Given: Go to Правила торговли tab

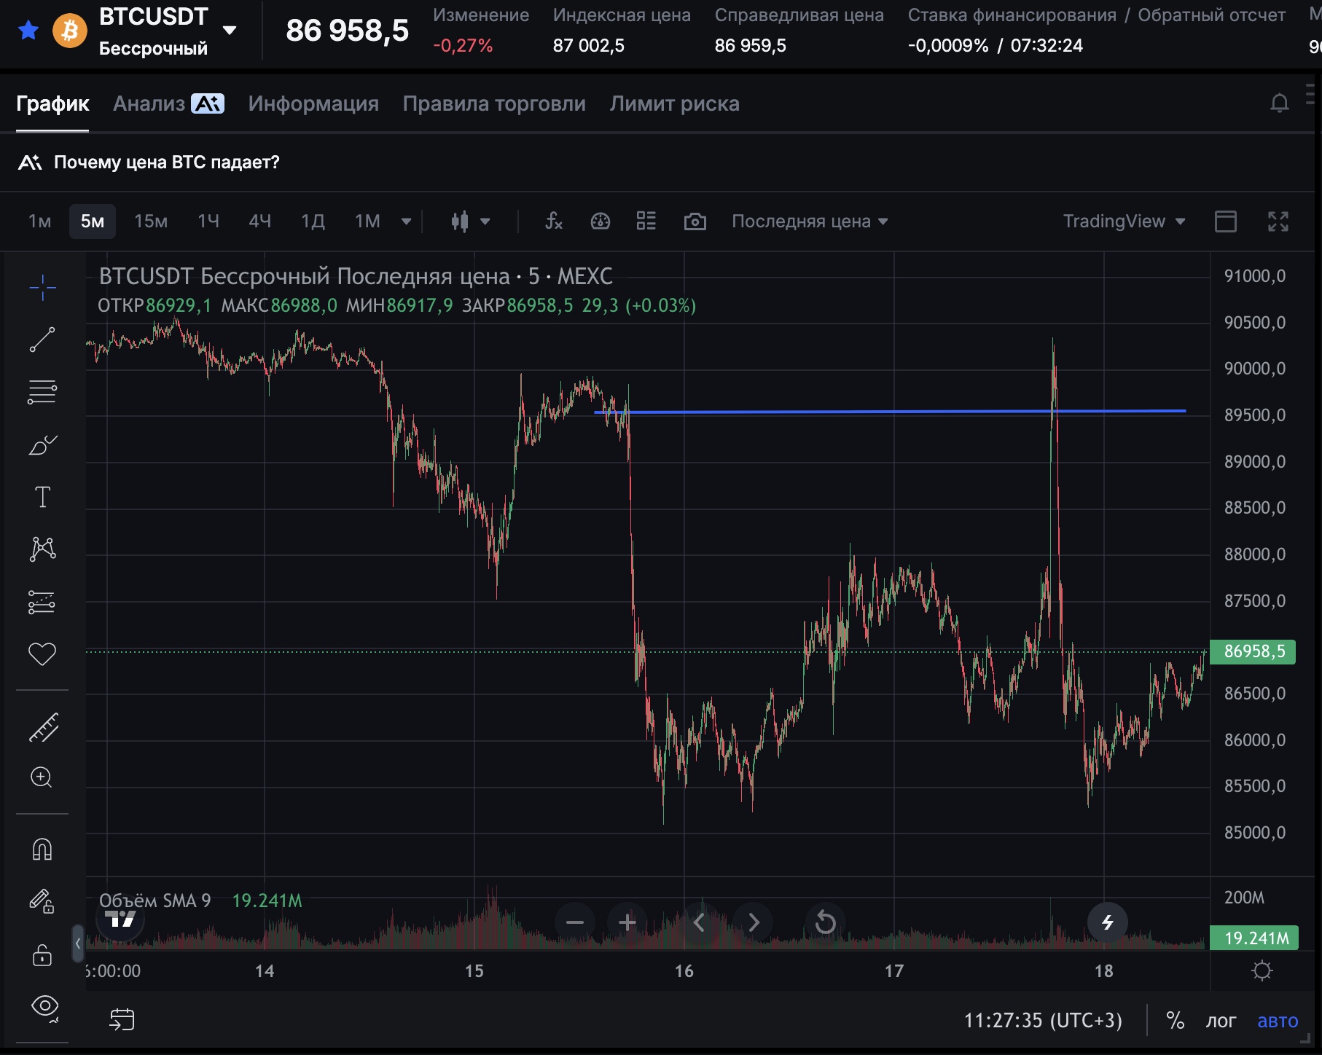Looking at the screenshot, I should coord(494,103).
